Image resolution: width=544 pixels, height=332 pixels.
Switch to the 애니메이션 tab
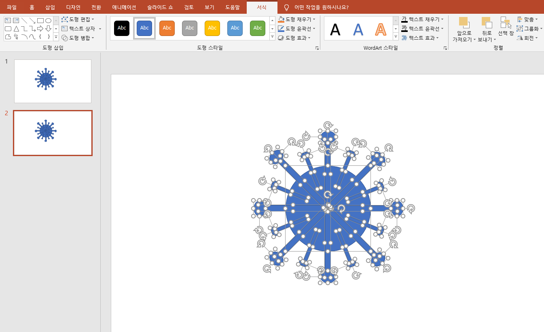pos(124,7)
